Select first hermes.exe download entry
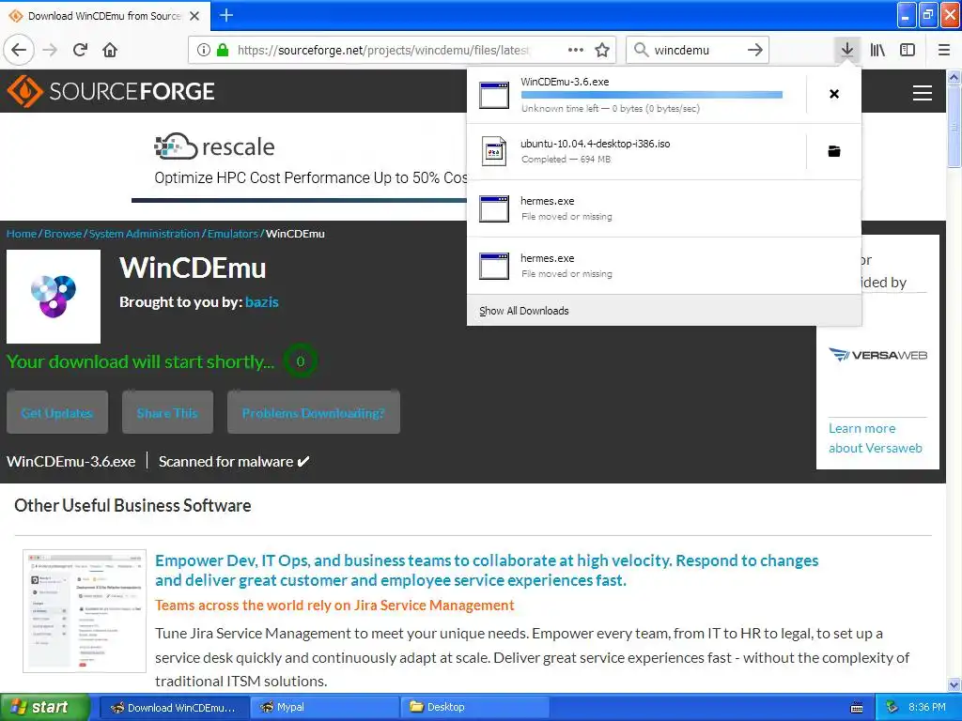The height and width of the screenshot is (721, 962). click(x=664, y=208)
